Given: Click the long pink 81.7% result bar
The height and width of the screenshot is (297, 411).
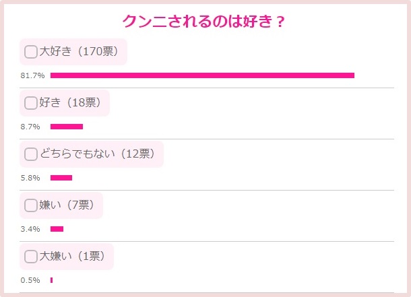Looking at the screenshot, I should [202, 75].
